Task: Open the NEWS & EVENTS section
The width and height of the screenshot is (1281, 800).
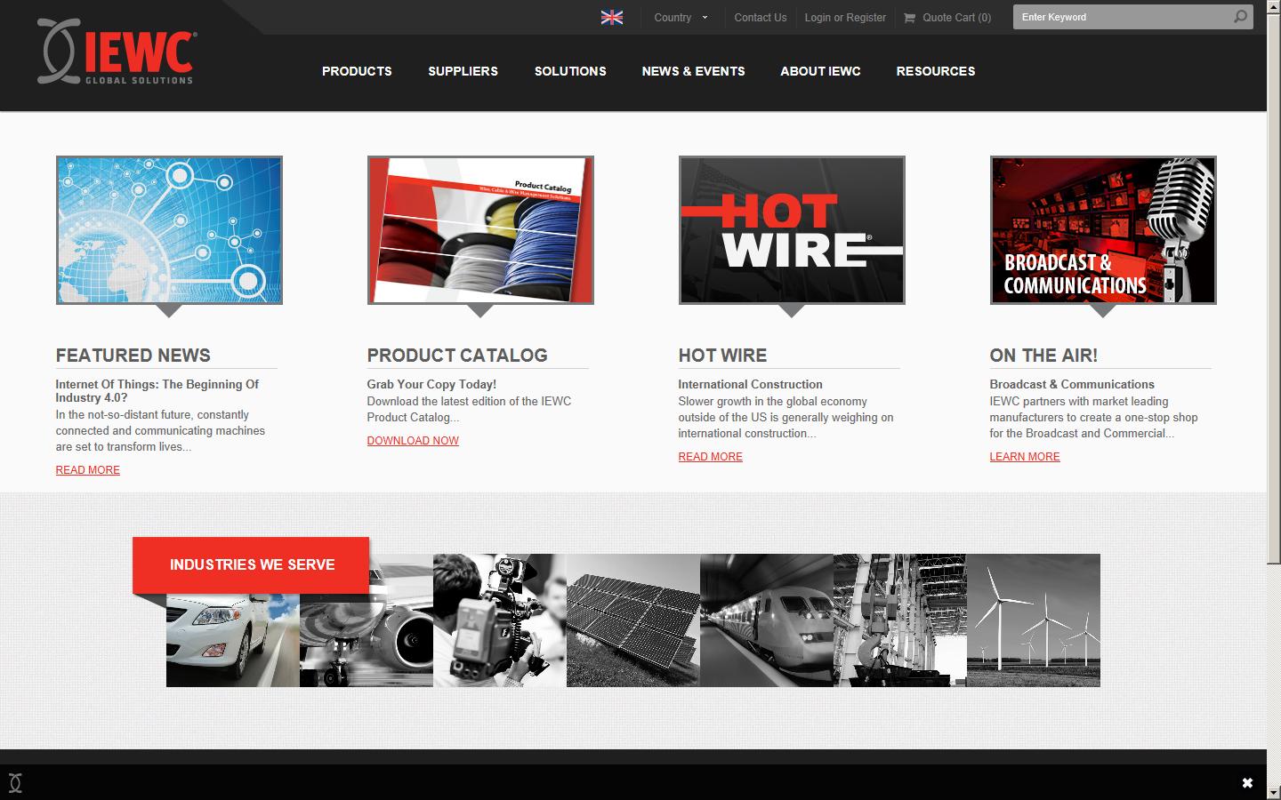Action: coord(693,71)
